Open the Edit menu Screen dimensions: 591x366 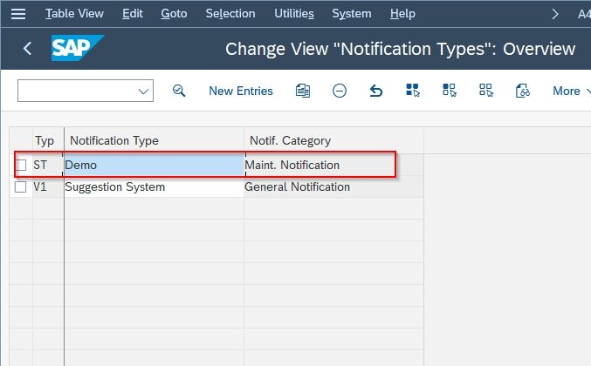[133, 14]
